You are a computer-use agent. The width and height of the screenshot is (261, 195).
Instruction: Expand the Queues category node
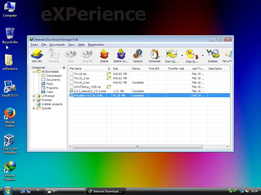(x=34, y=108)
